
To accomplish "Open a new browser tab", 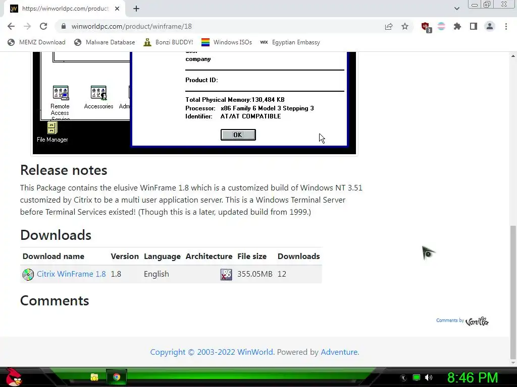I will pyautogui.click(x=136, y=9).
